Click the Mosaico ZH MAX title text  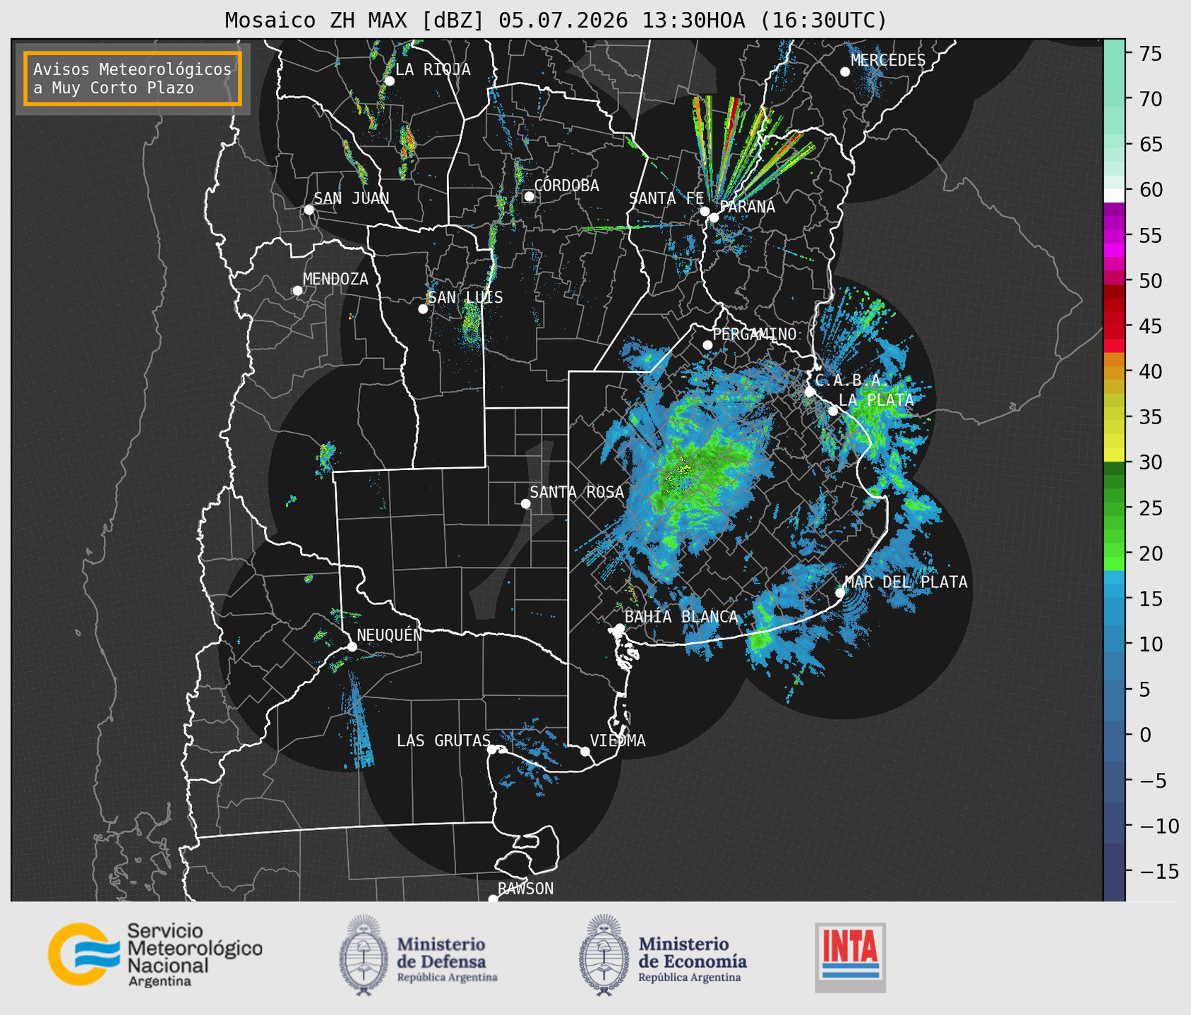click(x=318, y=20)
